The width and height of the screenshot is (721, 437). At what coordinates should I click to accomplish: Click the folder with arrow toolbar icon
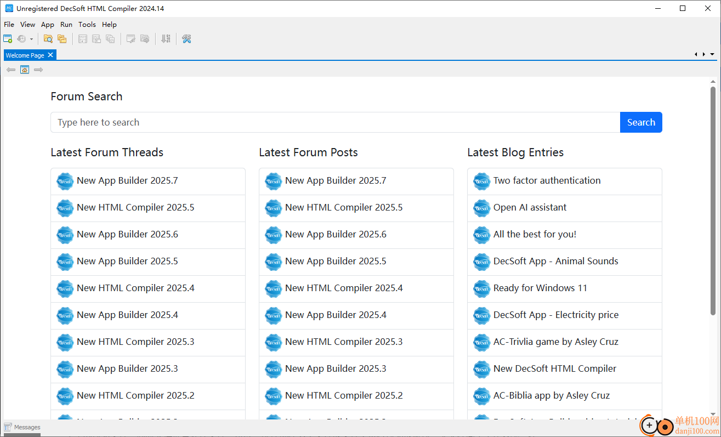pyautogui.click(x=145, y=39)
